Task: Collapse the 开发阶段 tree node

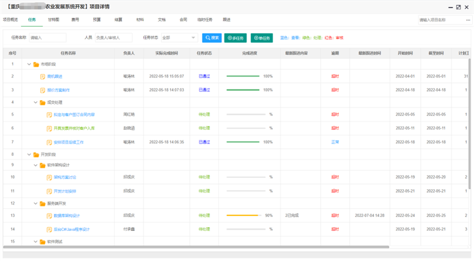Action: 29,154
